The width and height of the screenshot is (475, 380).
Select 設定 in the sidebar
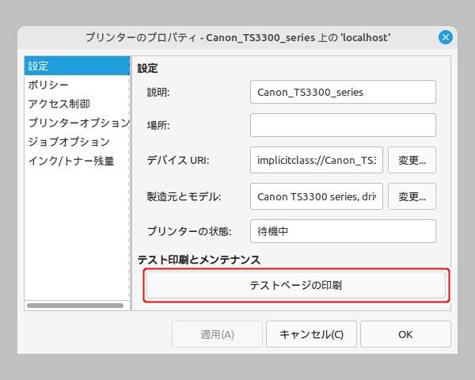(x=77, y=66)
